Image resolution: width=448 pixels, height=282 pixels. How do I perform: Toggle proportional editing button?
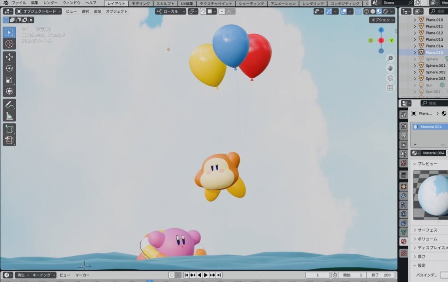pyautogui.click(x=222, y=11)
